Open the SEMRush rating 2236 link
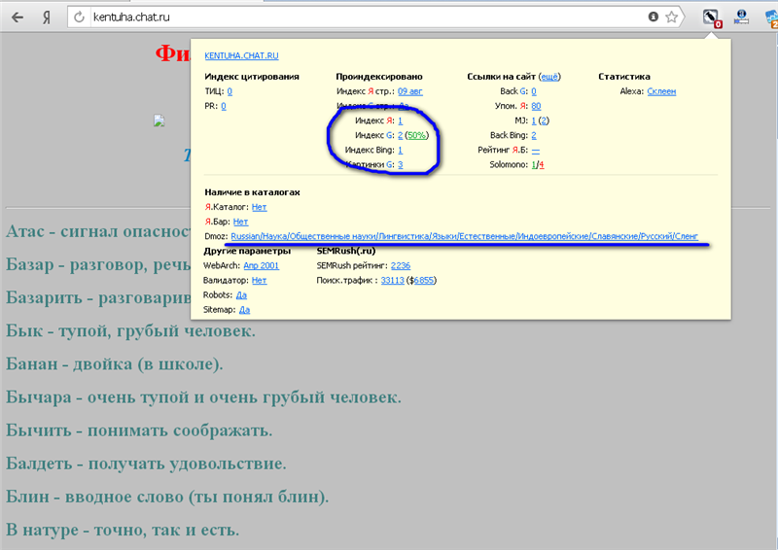The height and width of the screenshot is (550, 778). point(400,264)
